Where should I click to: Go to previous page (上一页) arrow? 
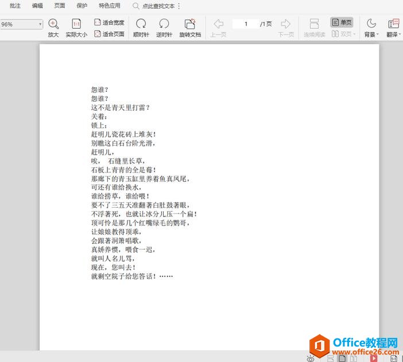click(x=218, y=24)
